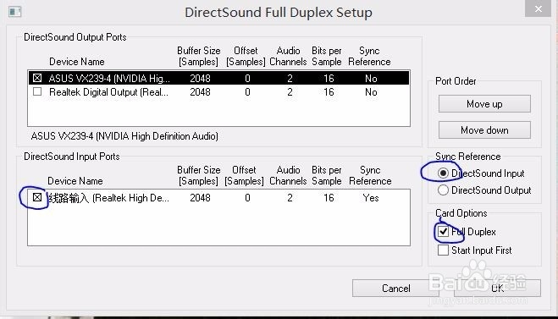
Task: Click the Move up button
Action: [484, 104]
